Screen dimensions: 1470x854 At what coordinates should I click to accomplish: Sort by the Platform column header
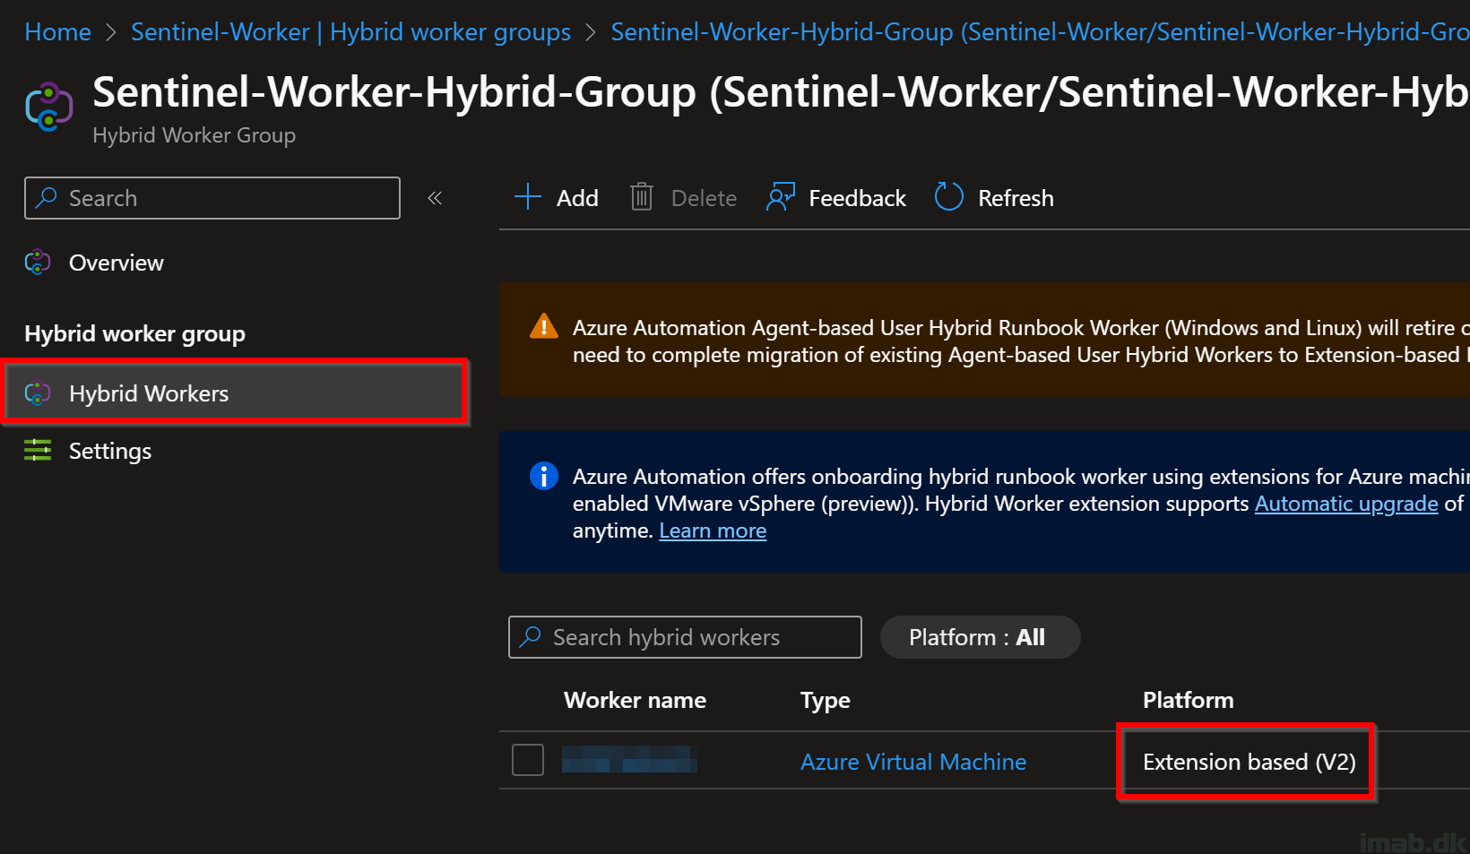[x=1188, y=700]
